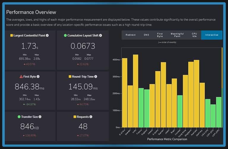Click the order of events caption
Image resolution: width=228 pixels, height=149 pixels.
click(x=167, y=42)
